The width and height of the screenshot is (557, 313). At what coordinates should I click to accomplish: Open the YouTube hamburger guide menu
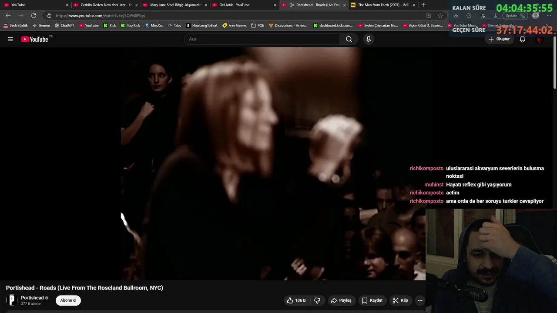point(10,39)
